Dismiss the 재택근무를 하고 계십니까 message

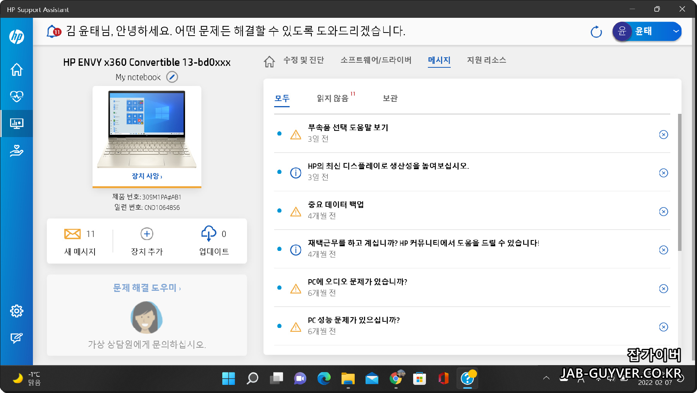pyautogui.click(x=664, y=250)
